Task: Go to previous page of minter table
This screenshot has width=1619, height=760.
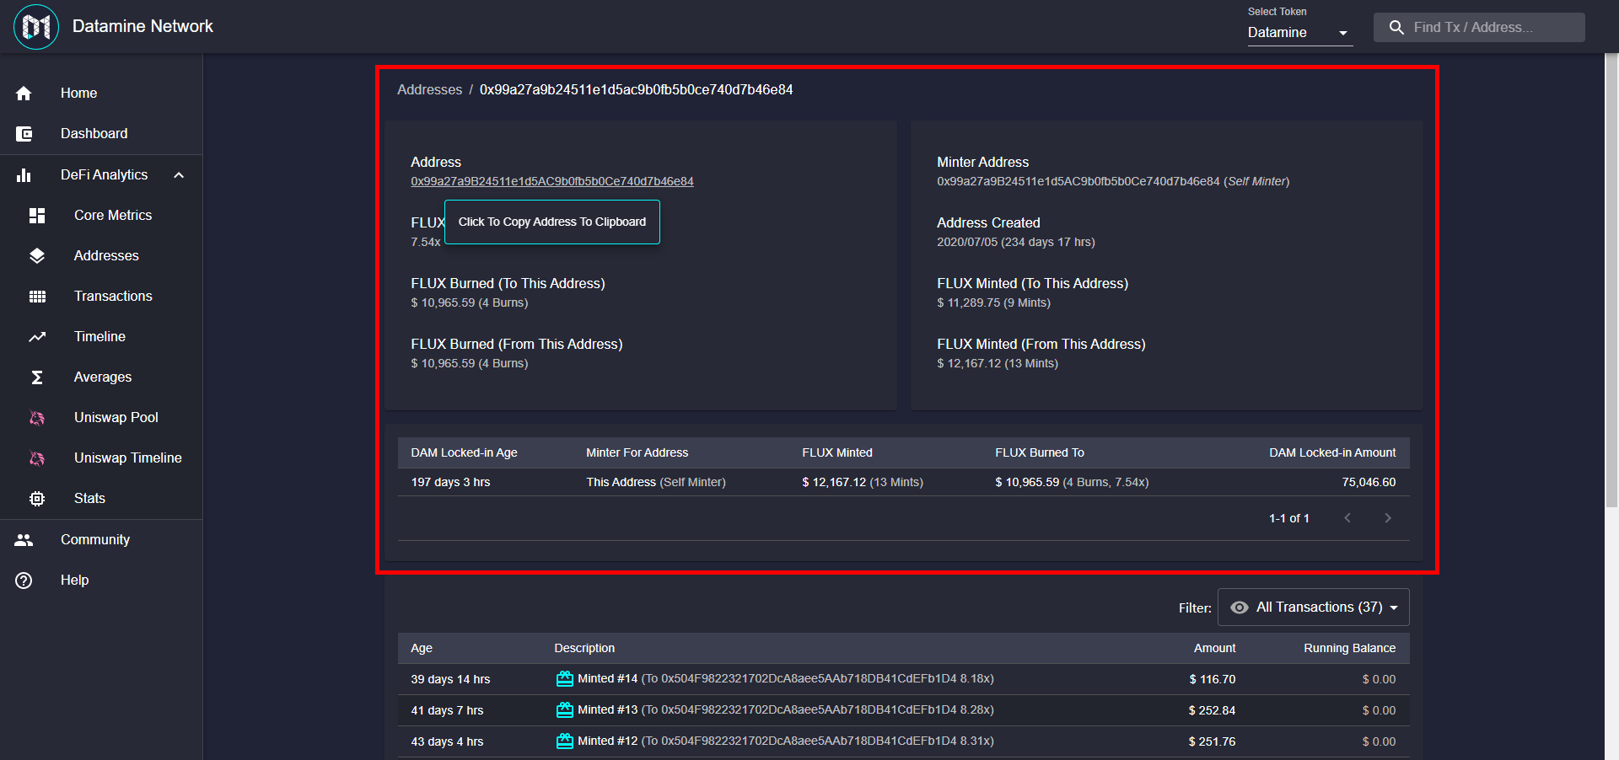Action: [1347, 518]
